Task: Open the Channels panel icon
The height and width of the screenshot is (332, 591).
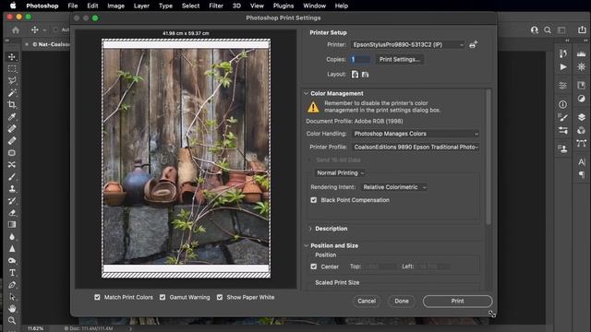Action: tap(581, 130)
